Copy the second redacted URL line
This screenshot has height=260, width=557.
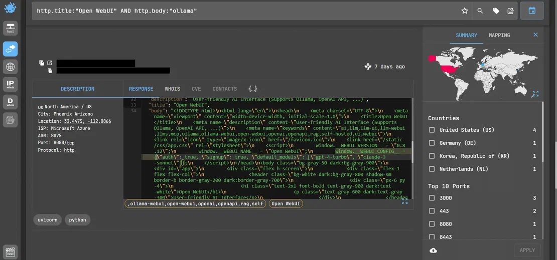[x=50, y=71]
